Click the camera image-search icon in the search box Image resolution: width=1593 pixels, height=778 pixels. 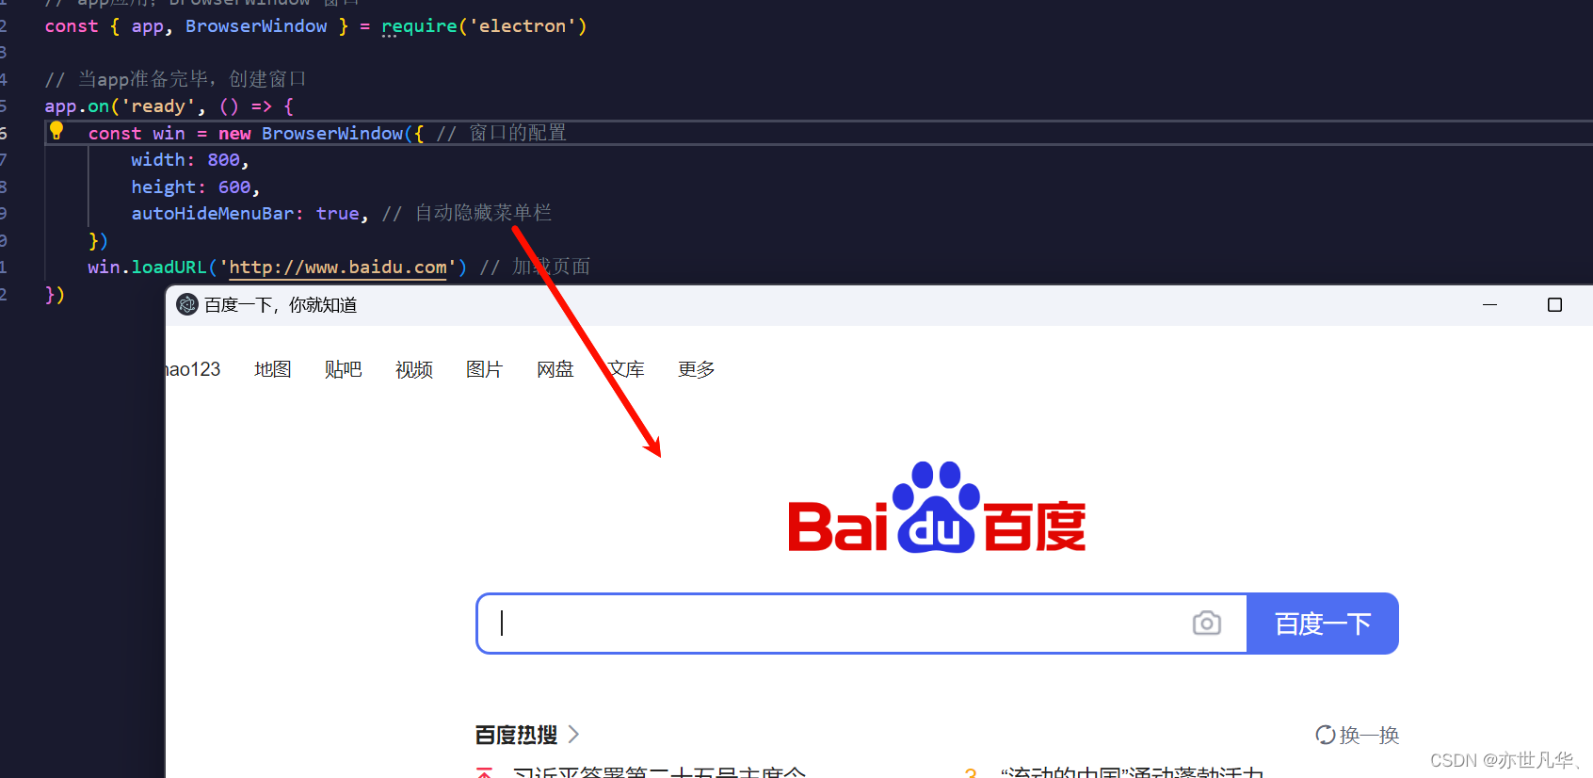[1206, 624]
